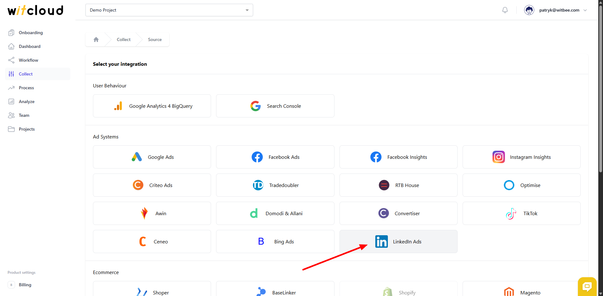603x296 pixels.
Task: Select the Ceneo integration
Action: pos(152,241)
